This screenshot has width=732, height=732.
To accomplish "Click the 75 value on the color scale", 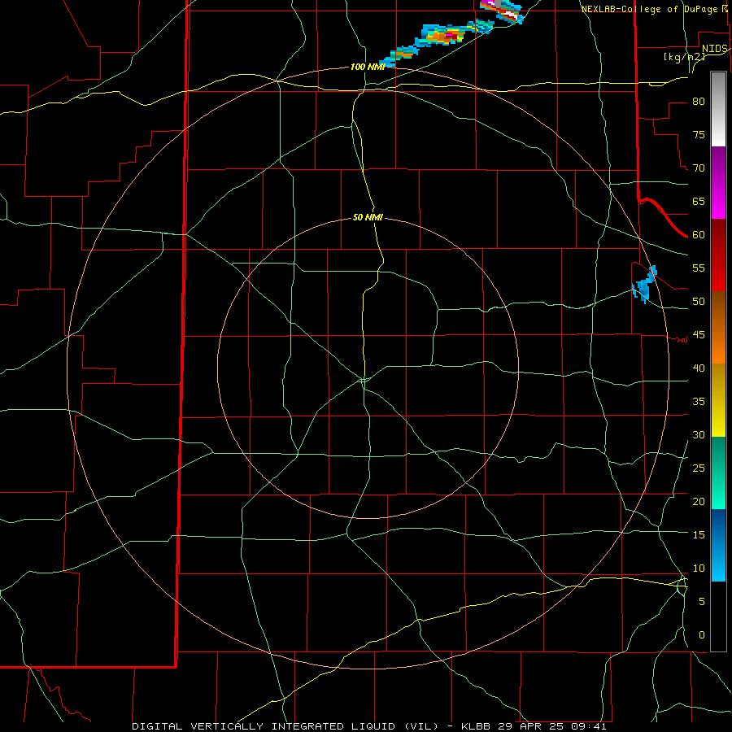I will tap(699, 134).
